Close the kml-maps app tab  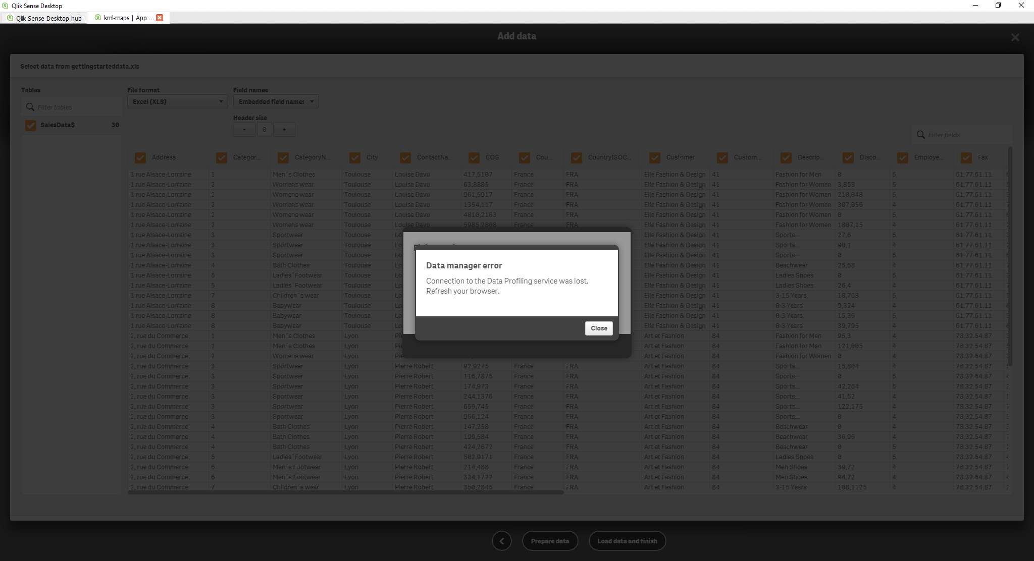[160, 17]
